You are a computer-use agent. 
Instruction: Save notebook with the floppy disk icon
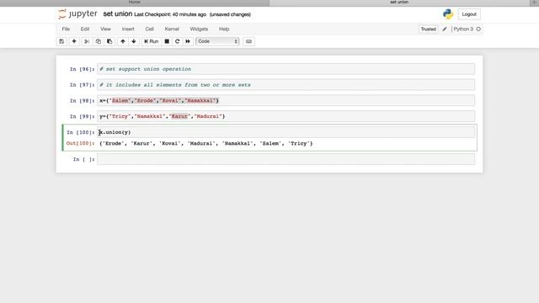coord(61,41)
